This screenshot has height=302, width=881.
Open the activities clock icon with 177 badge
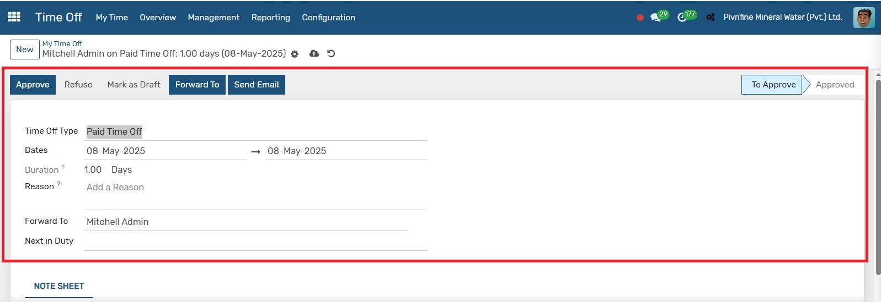coord(686,17)
